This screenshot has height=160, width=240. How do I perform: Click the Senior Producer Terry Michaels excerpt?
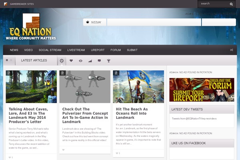tap(29, 138)
